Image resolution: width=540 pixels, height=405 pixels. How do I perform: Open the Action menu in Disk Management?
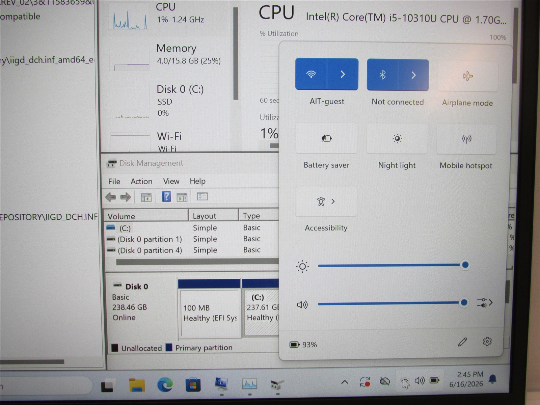141,182
